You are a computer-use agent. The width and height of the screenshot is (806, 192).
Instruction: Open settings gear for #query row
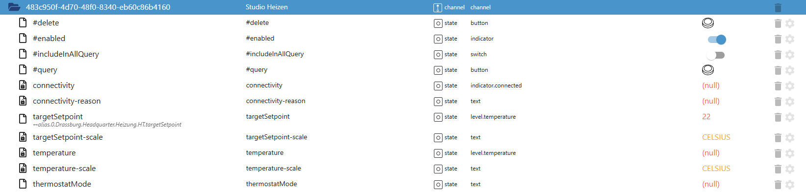(x=790, y=70)
